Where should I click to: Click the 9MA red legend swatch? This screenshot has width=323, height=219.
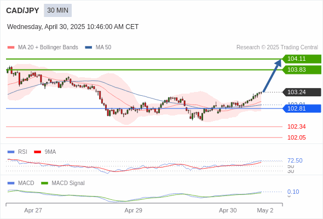[x=37, y=152]
